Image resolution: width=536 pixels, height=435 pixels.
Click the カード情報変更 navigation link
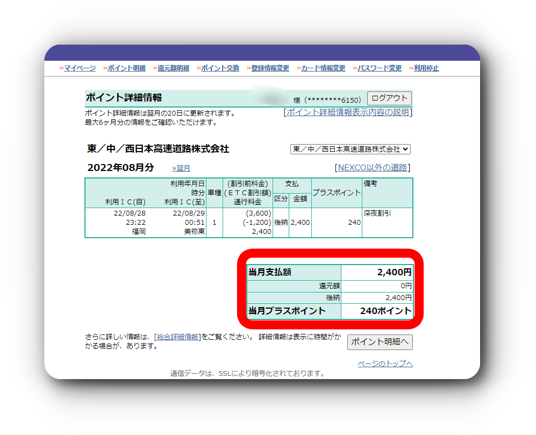tap(323, 68)
